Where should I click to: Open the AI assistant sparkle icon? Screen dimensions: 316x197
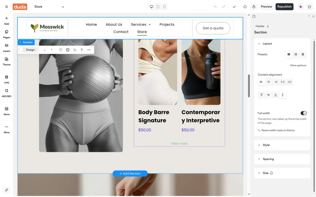click(301, 7)
